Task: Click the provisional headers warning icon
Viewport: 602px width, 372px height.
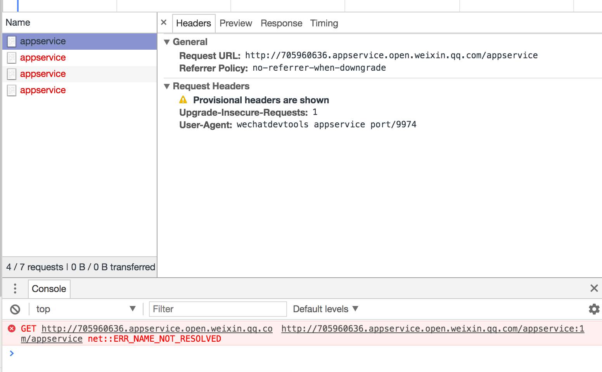Action: pyautogui.click(x=183, y=100)
